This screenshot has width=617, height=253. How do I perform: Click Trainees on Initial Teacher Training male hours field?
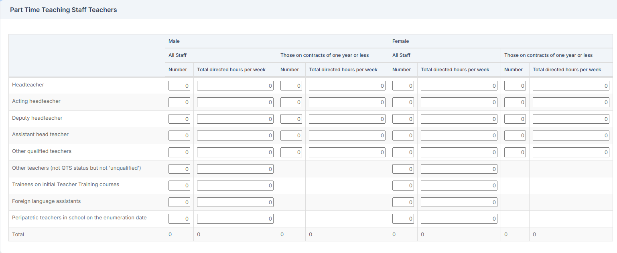click(x=235, y=185)
